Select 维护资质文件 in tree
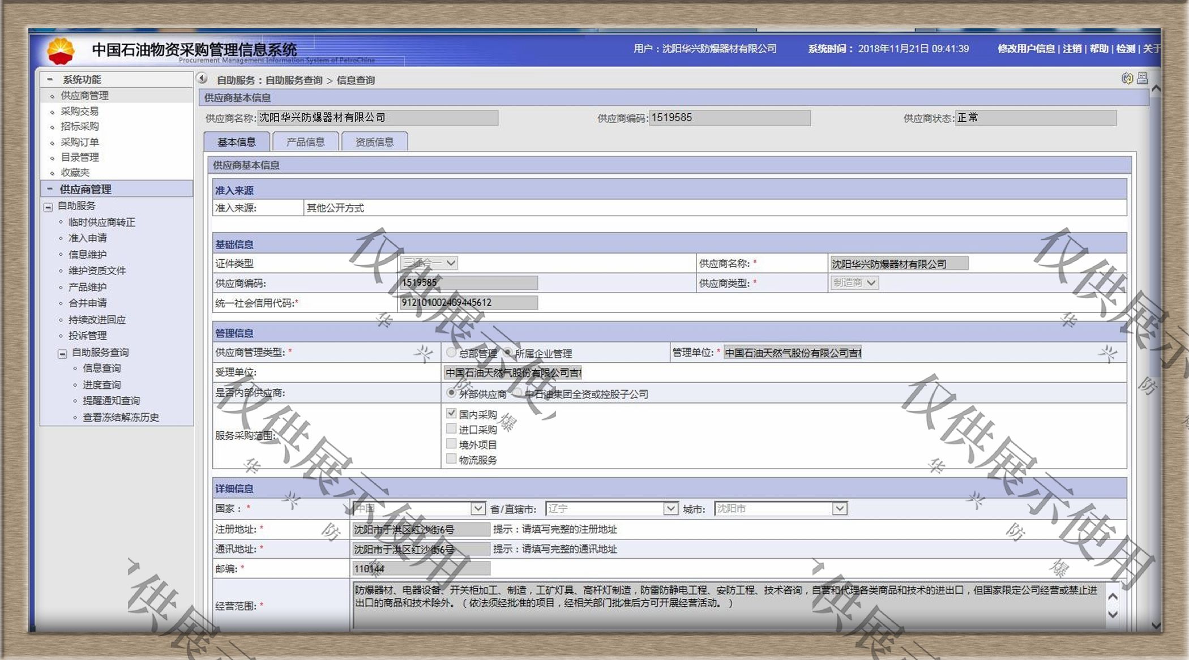 pyautogui.click(x=97, y=271)
